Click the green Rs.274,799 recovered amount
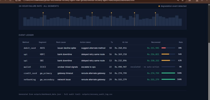 tap(153, 73)
